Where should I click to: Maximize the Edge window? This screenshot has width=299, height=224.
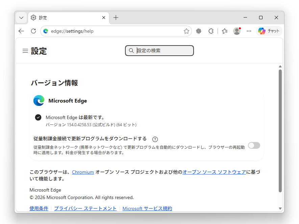pos(261,18)
